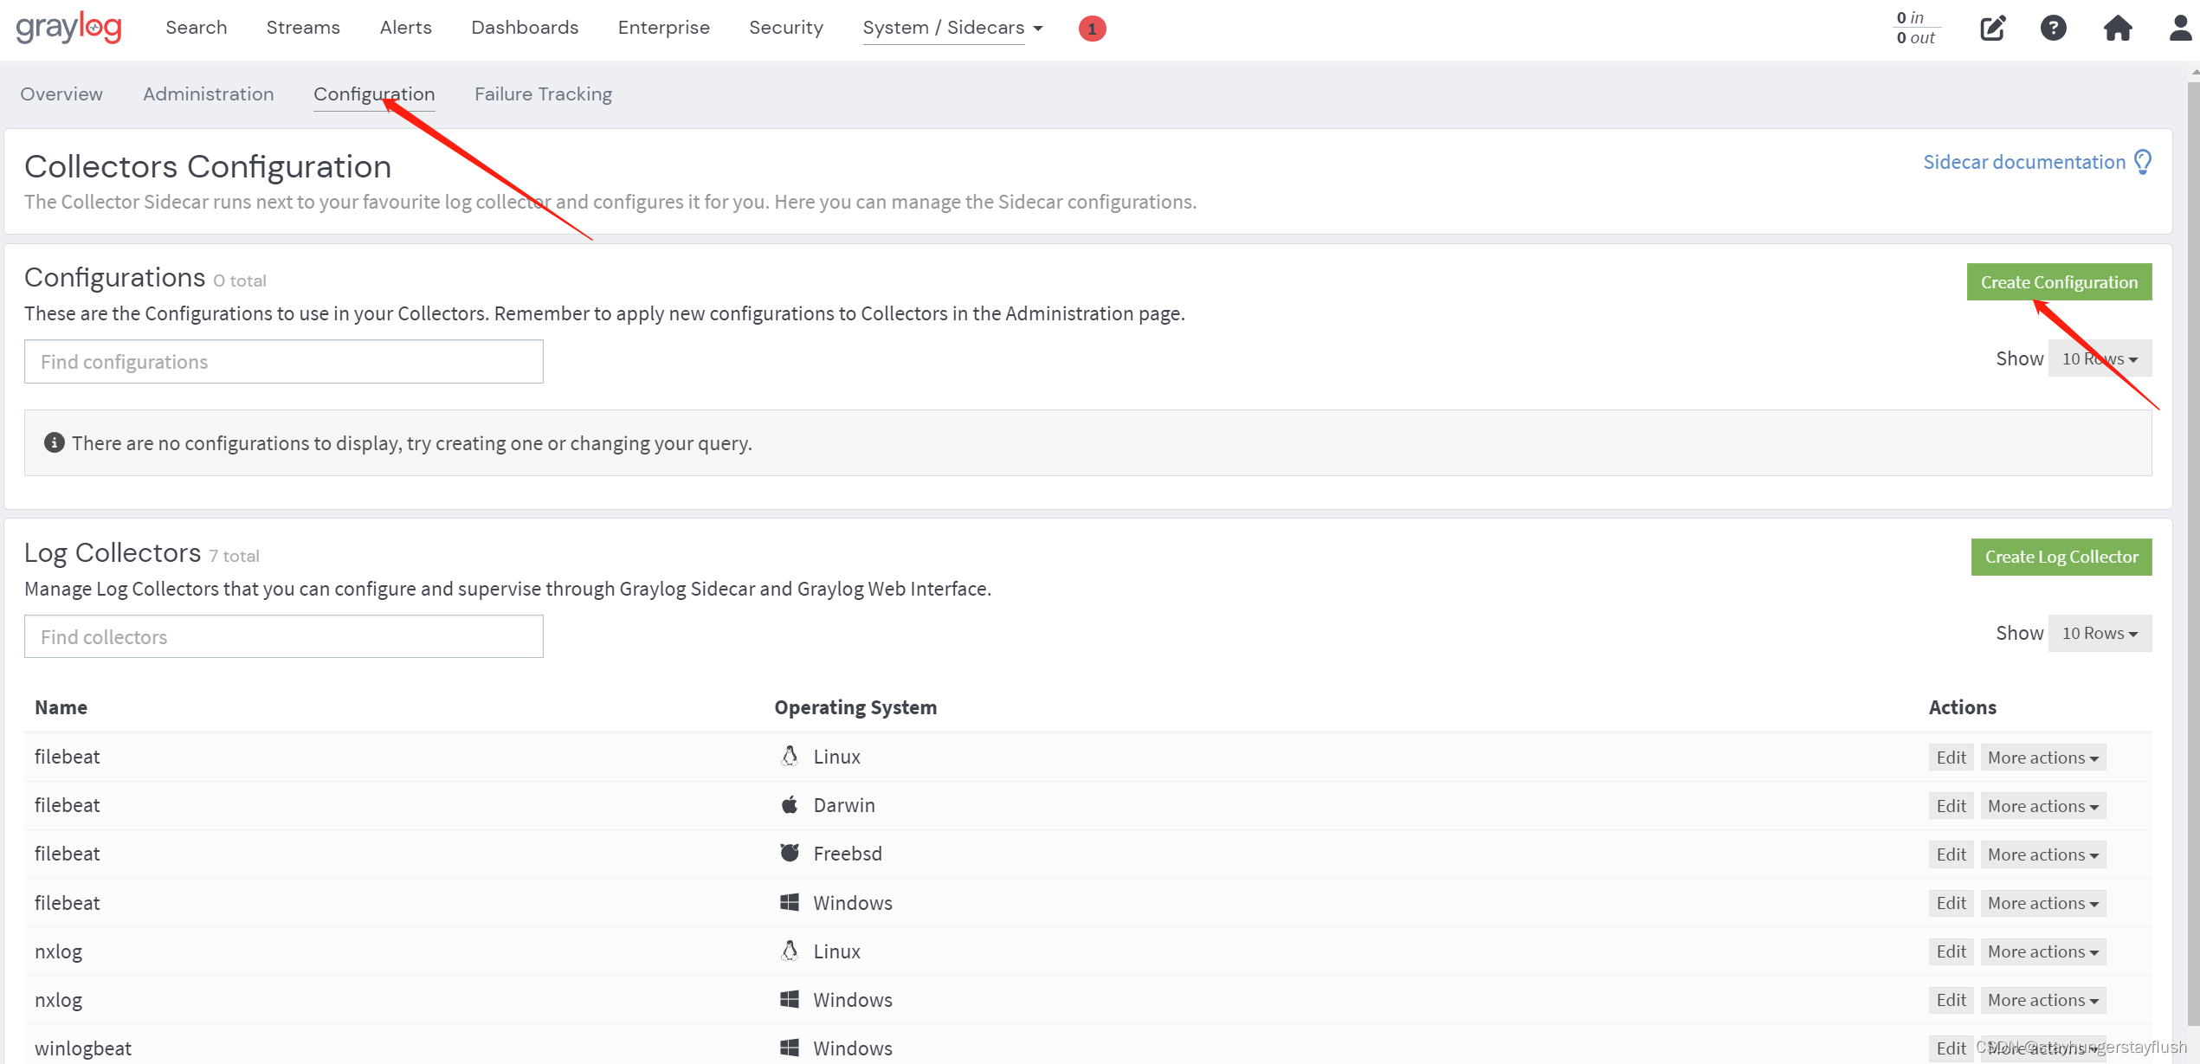
Task: Click the Sidecar documentation lightbulb icon
Action: [2143, 162]
